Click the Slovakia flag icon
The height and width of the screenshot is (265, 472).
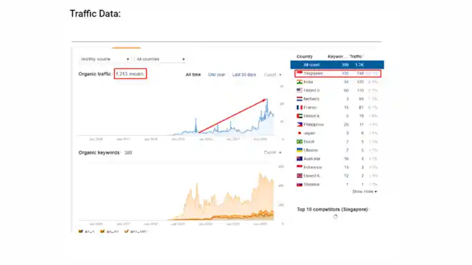299,184
